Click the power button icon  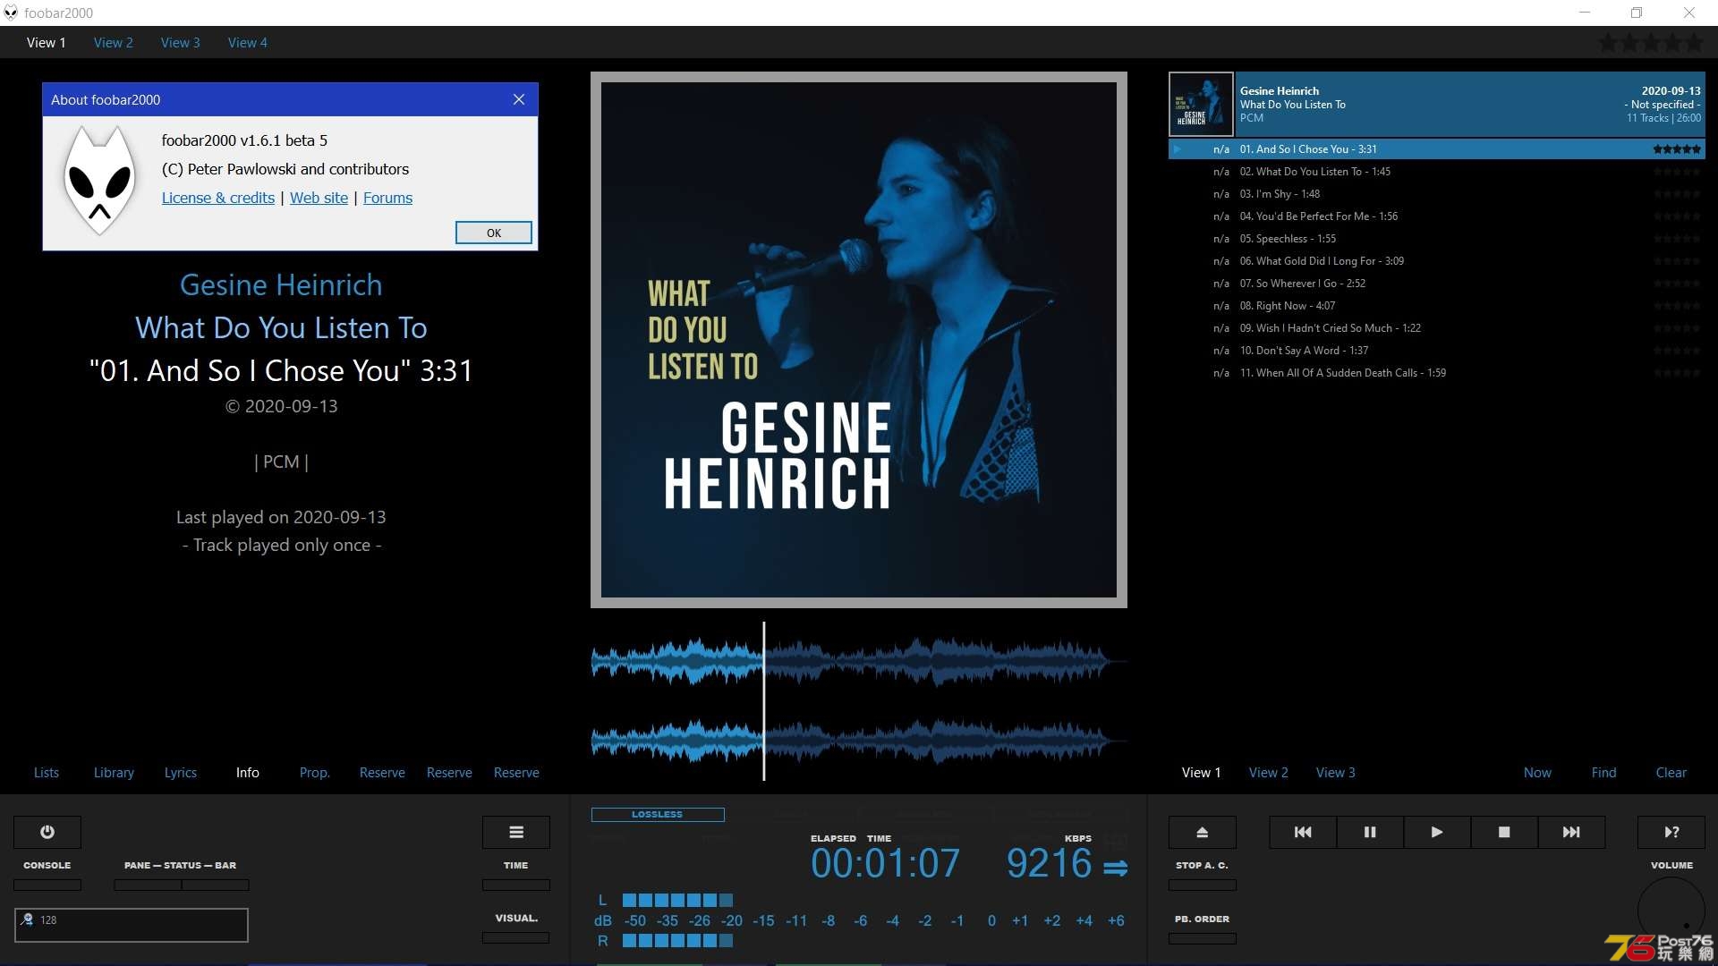(47, 832)
